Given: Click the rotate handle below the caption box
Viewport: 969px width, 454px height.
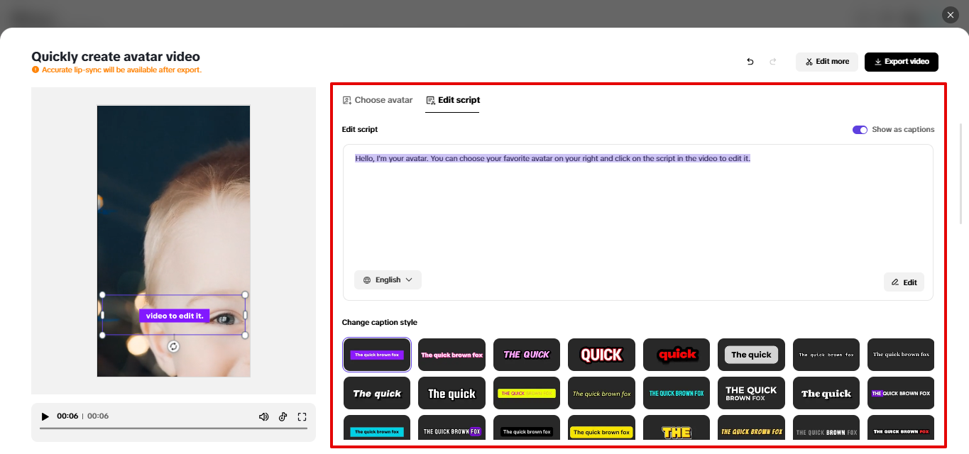Looking at the screenshot, I should (174, 346).
